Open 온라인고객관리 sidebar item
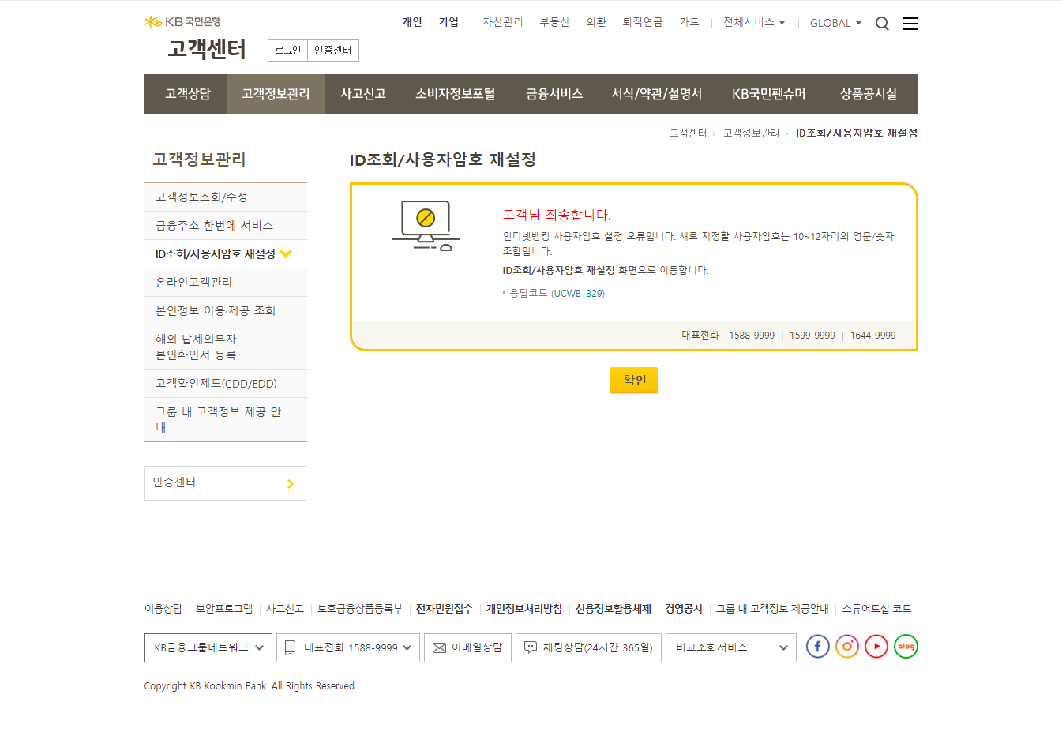This screenshot has height=743, width=1062. click(x=226, y=283)
